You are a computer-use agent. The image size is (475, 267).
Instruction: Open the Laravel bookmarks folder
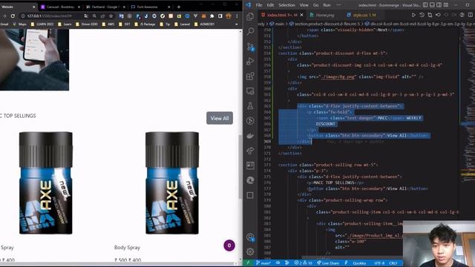pos(182,24)
